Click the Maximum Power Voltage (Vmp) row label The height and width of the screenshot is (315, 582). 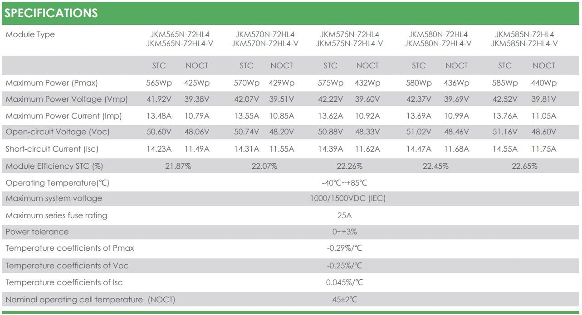click(67, 99)
